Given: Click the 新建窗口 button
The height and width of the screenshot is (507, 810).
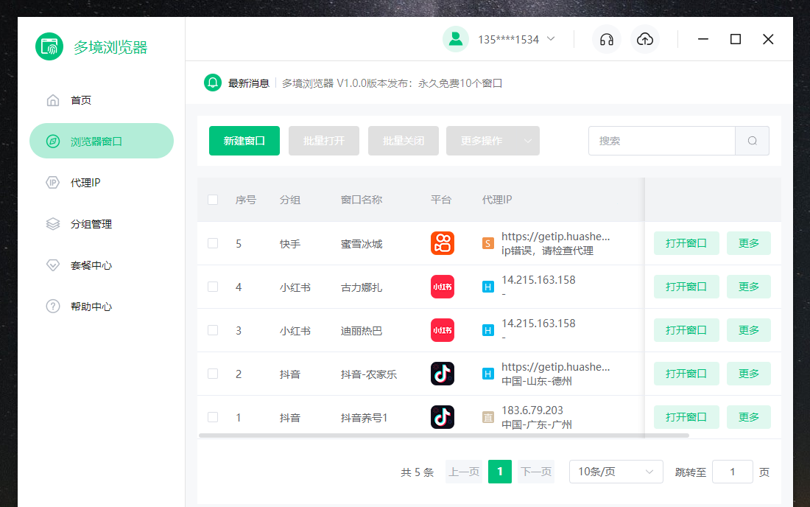Looking at the screenshot, I should [244, 141].
